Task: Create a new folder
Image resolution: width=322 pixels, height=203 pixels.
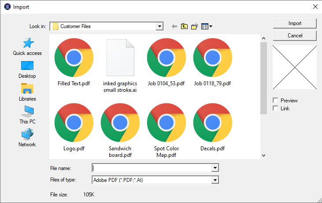Action: pyautogui.click(x=194, y=26)
